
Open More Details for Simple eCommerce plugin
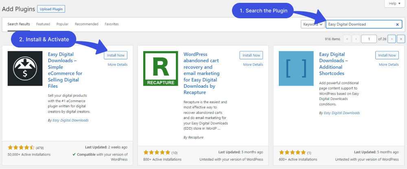(118, 65)
